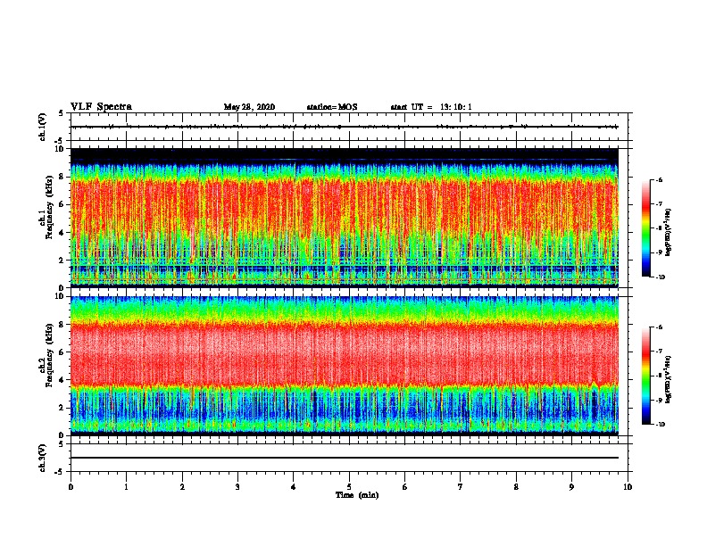The height and width of the screenshot is (546, 707).
Task: Click the 6 kHz tick label on ch.1
Action: 62,204
